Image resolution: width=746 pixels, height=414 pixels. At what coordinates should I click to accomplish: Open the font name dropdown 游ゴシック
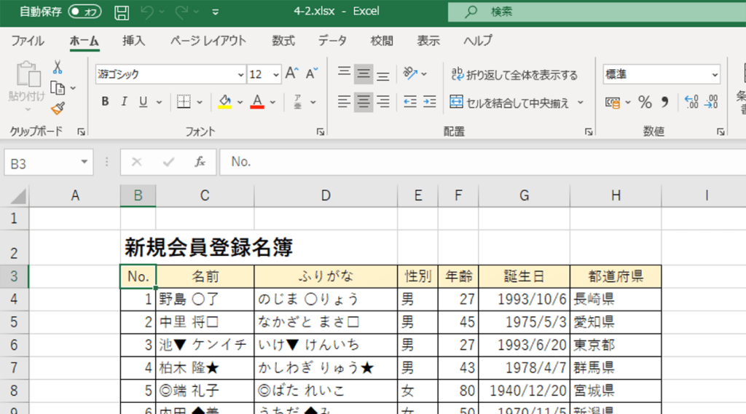click(240, 75)
